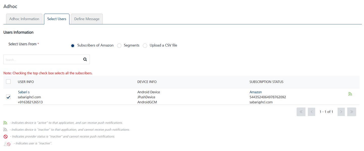Select the Subscribers of Amazon radio button
This screenshot has width=364, height=151.
tap(73, 46)
